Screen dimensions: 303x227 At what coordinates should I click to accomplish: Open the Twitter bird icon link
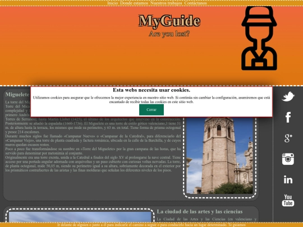[288, 96]
